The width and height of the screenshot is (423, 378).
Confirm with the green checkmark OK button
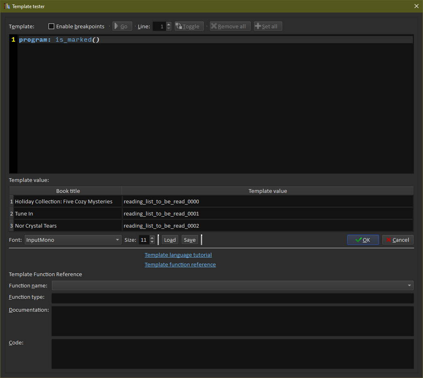[363, 240]
